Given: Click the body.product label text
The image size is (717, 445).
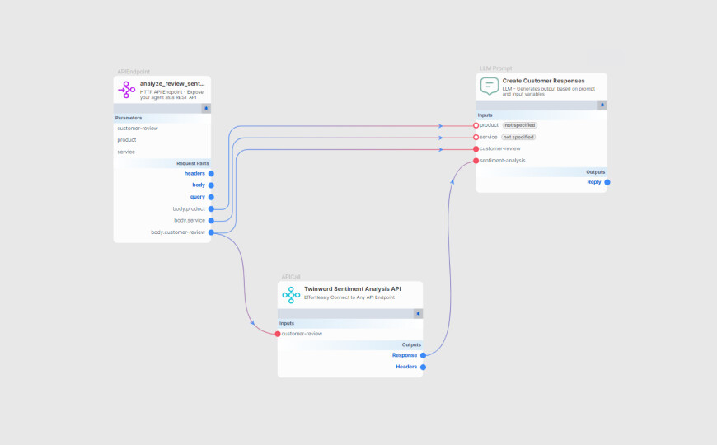Looking at the screenshot, I should click(189, 209).
